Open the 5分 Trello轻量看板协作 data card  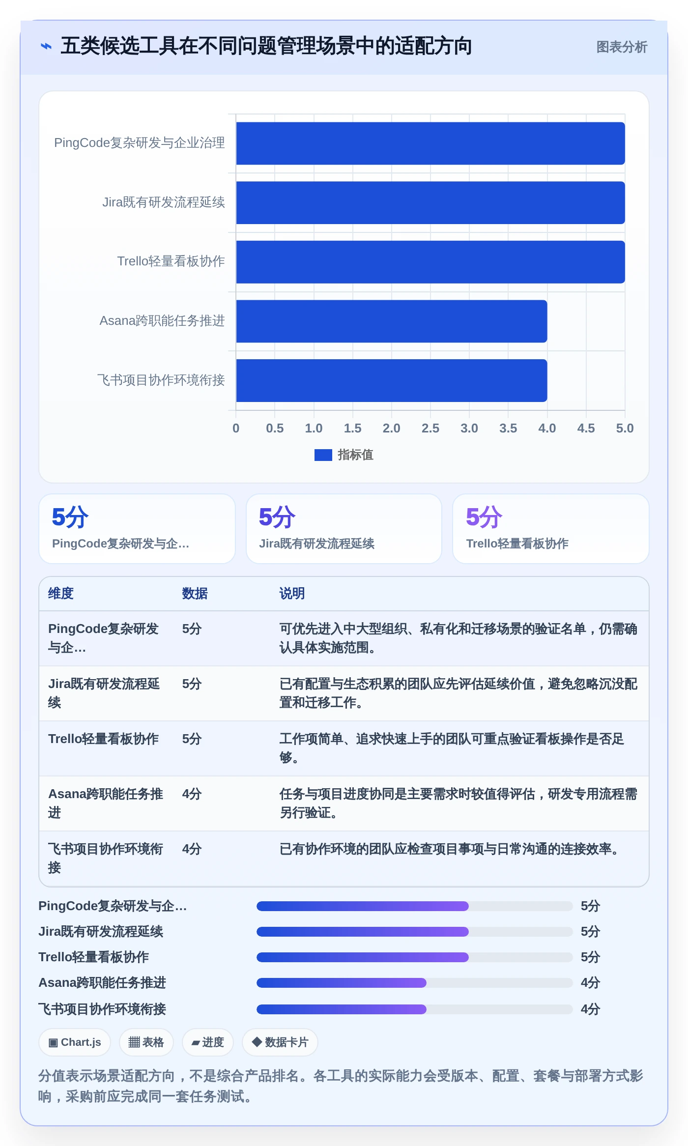tap(551, 529)
